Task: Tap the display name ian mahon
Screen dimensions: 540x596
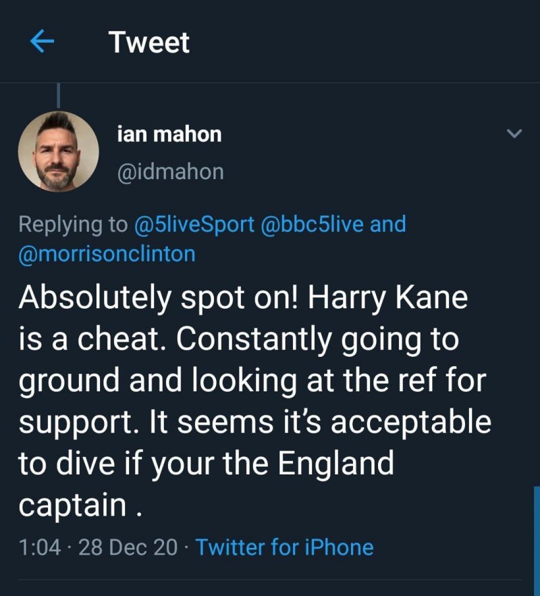Action: pos(169,134)
